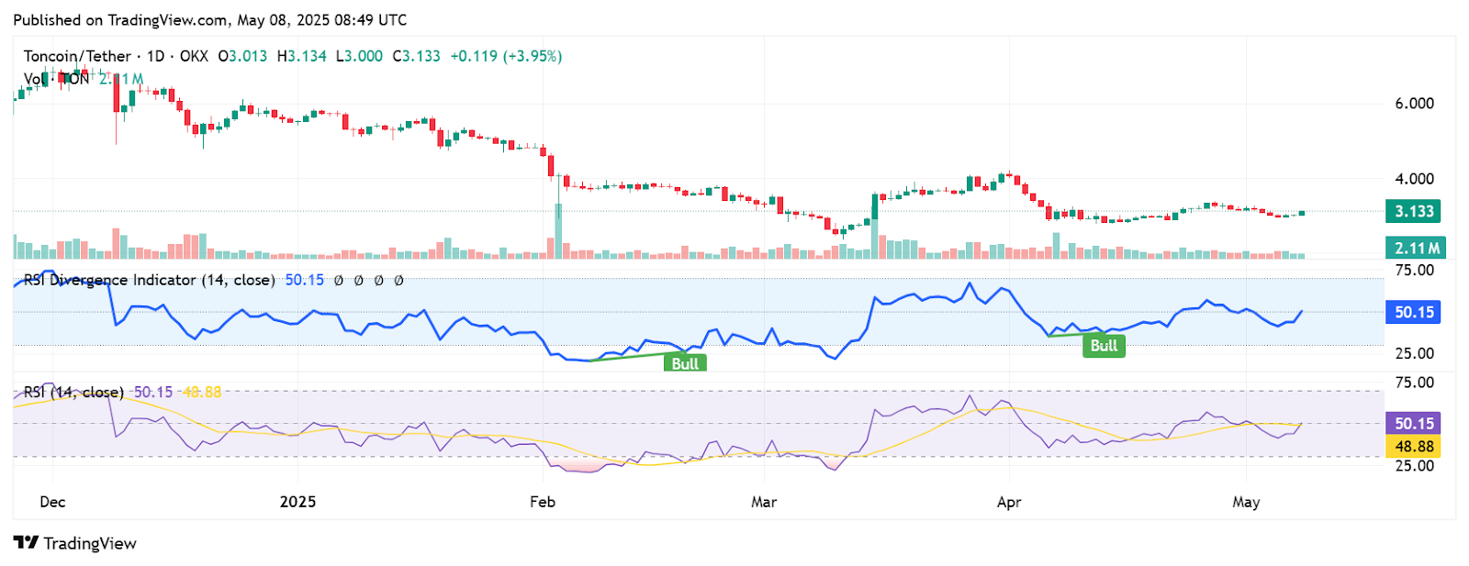Select the Toncoin/Tether symbol title
The width and height of the screenshot is (1469, 566).
[78, 56]
